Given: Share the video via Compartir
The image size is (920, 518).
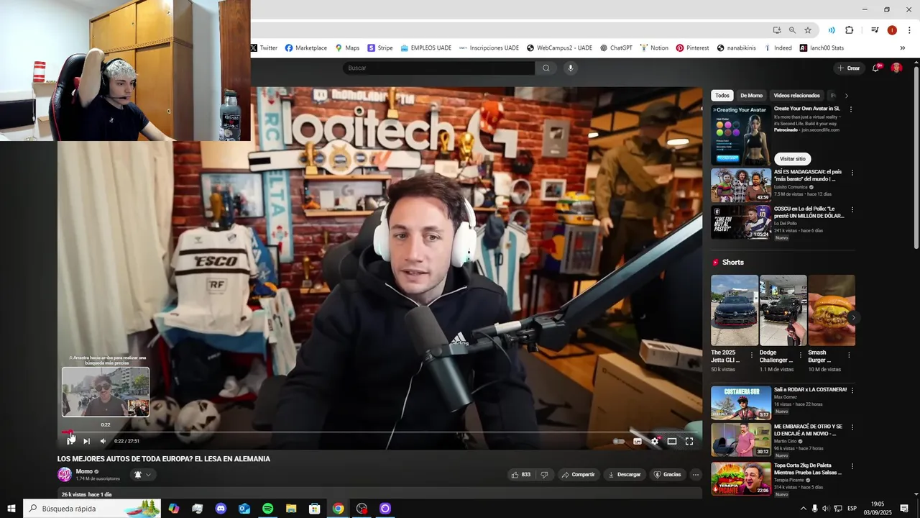Looking at the screenshot, I should tap(579, 475).
